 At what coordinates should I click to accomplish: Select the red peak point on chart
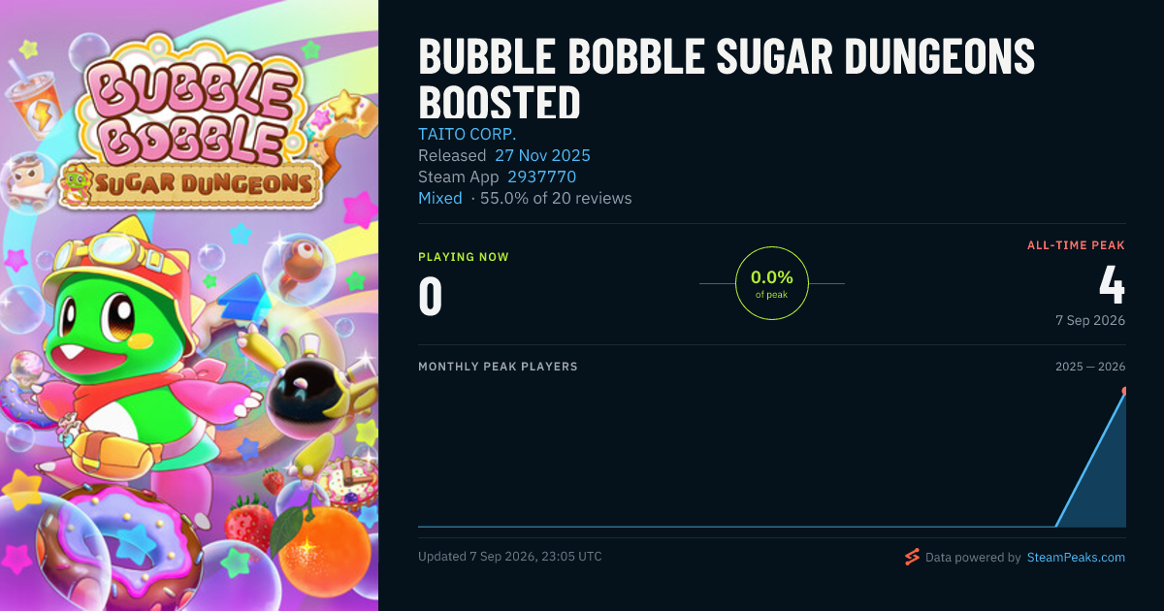[x=1124, y=391]
